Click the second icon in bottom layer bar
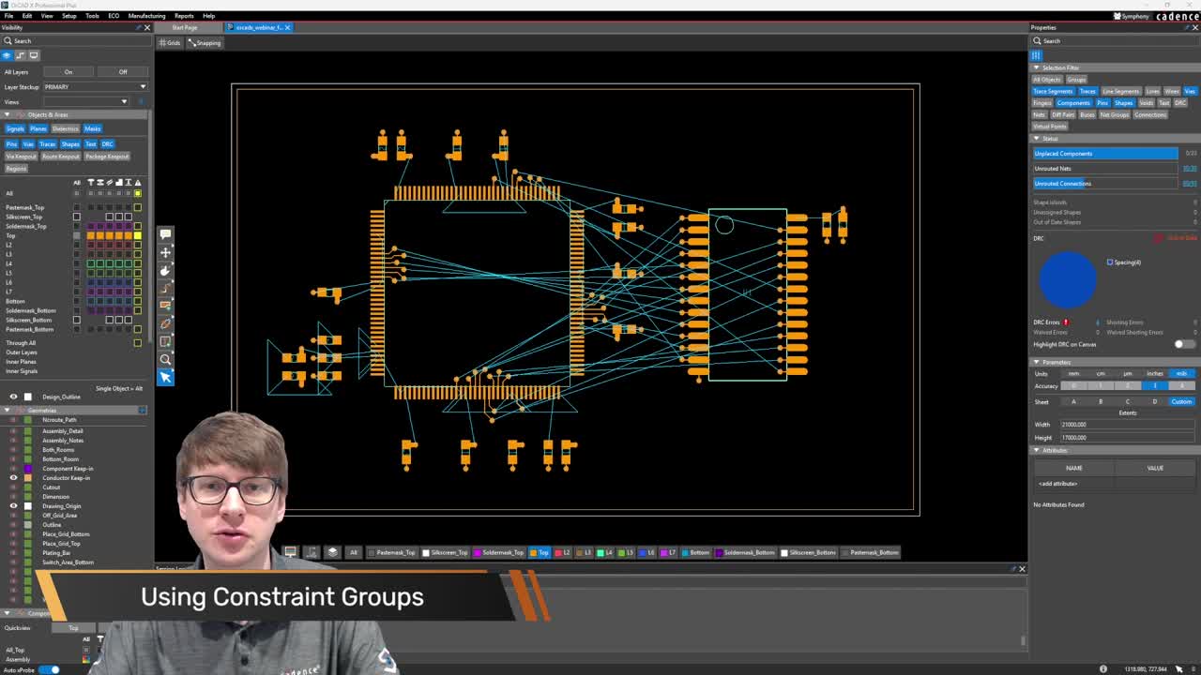 point(312,552)
